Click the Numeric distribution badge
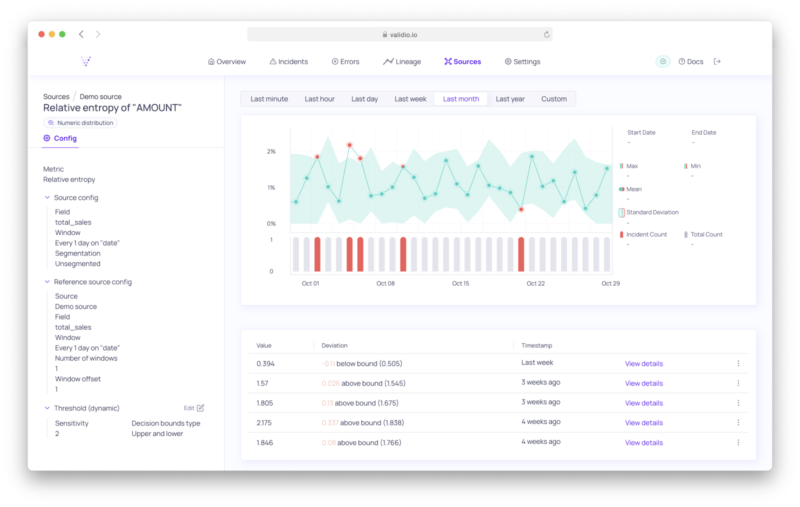 coord(80,123)
